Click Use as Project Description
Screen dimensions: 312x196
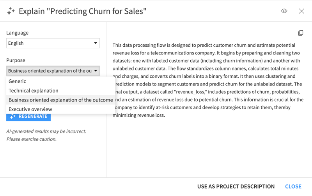click(236, 187)
